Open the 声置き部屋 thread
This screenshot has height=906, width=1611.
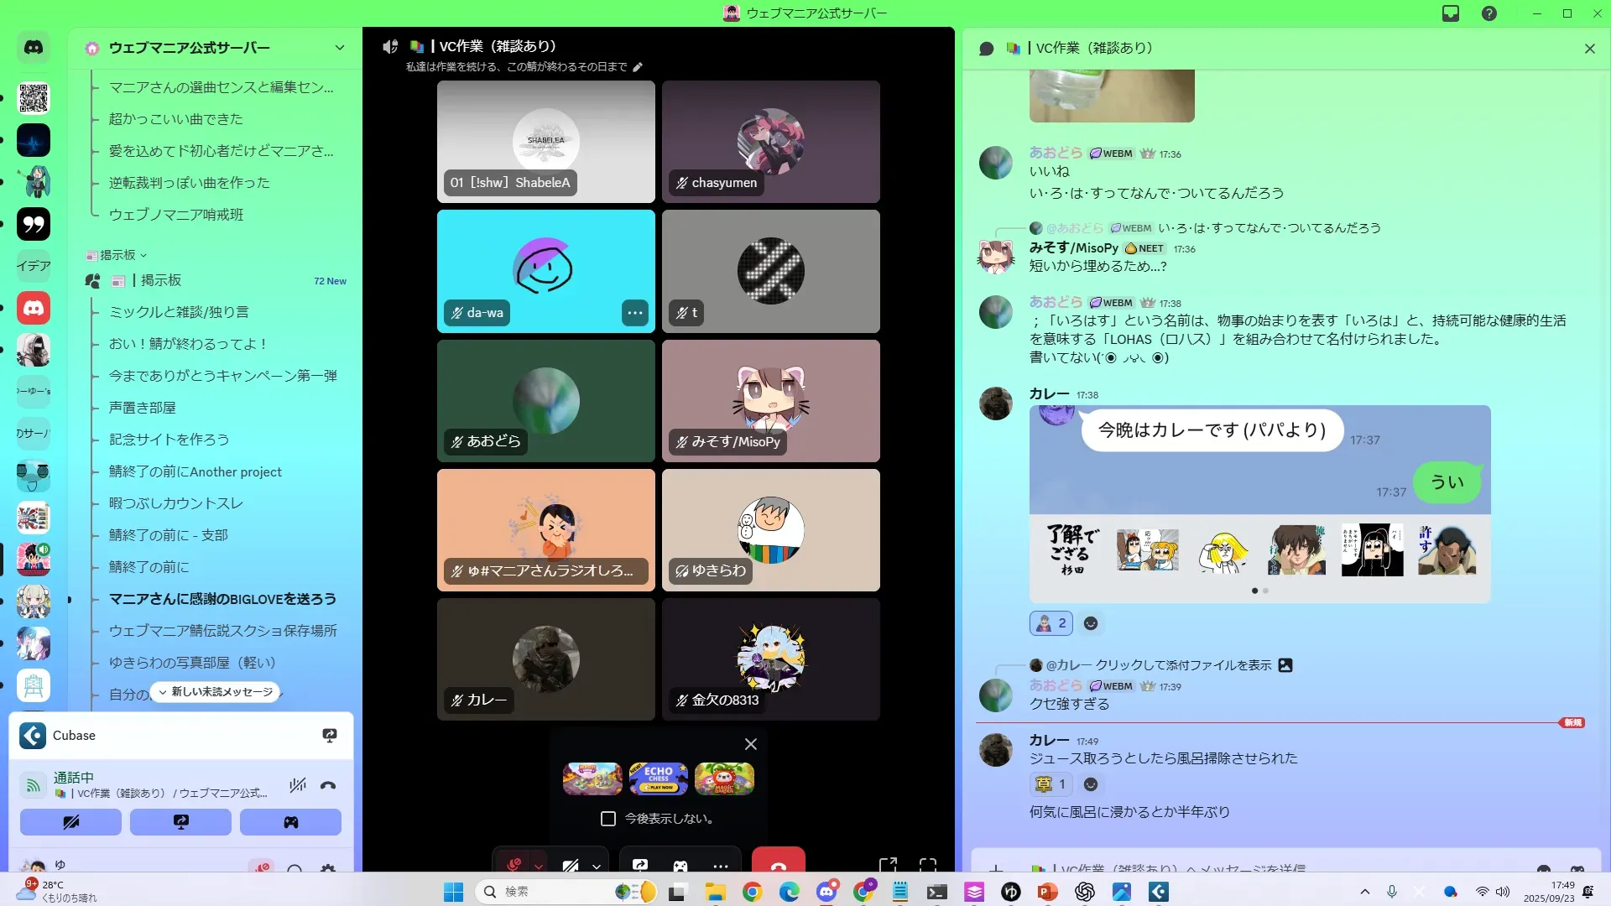143,408
